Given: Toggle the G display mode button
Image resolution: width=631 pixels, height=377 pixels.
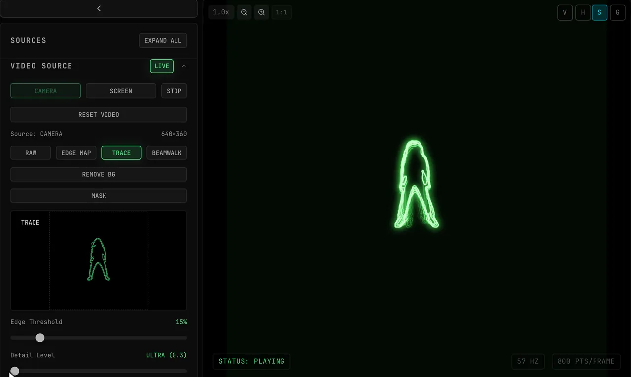Looking at the screenshot, I should click(x=617, y=13).
